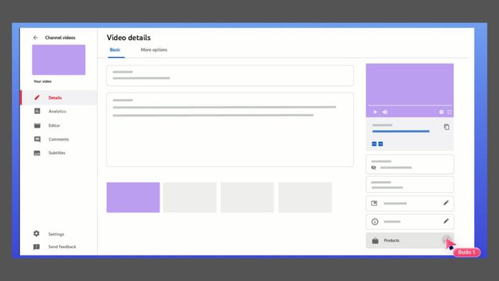Click the Send feedback icon
Screen dimensions: 499x281
click(36, 247)
